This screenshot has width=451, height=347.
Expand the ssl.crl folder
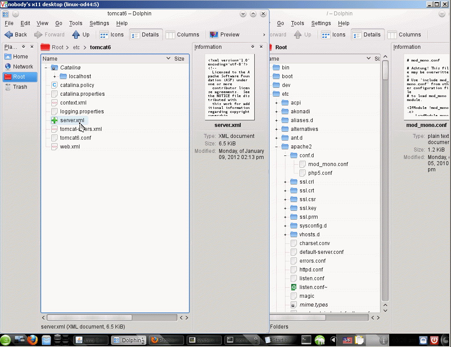click(x=285, y=182)
